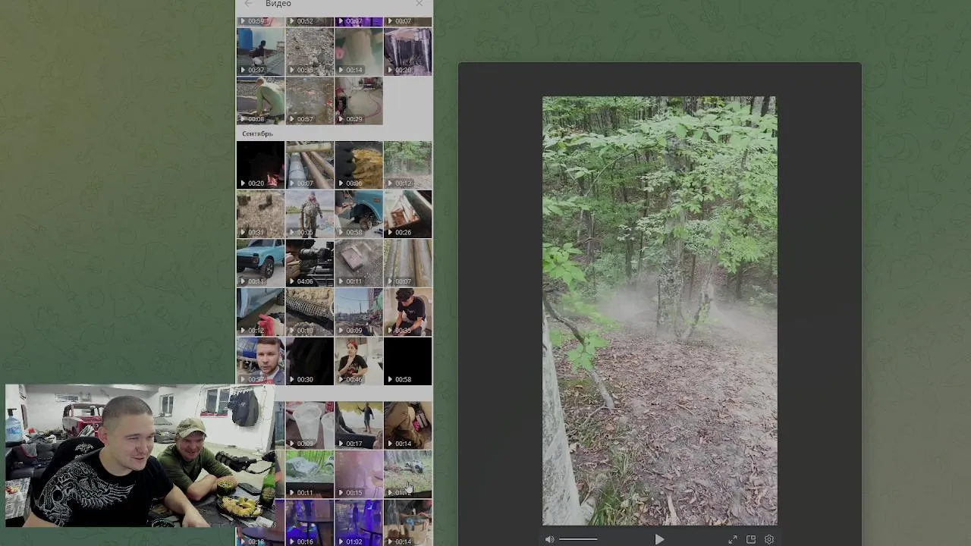The width and height of the screenshot is (971, 546).
Task: Open the 00:11 green car in forest video
Action: [310, 475]
